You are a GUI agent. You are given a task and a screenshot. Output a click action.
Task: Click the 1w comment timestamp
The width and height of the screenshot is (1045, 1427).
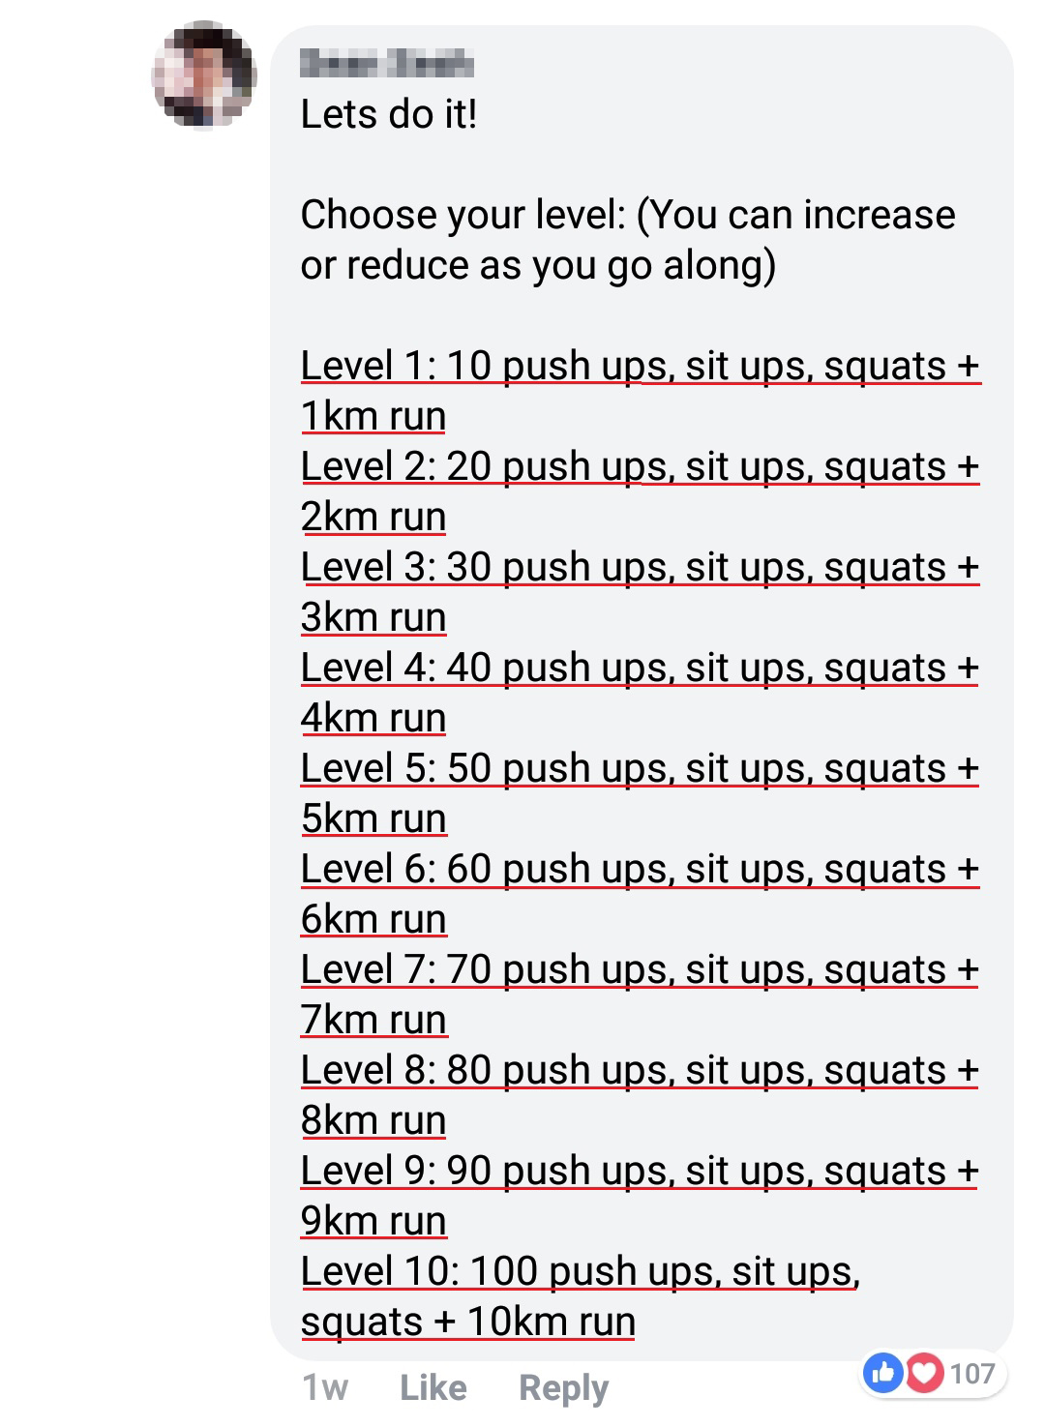point(324,1388)
